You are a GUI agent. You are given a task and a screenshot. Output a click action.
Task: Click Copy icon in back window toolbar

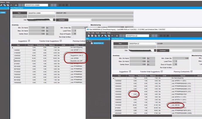tap(4, 5)
